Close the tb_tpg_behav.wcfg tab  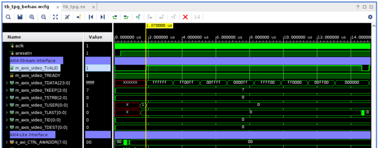(58, 7)
